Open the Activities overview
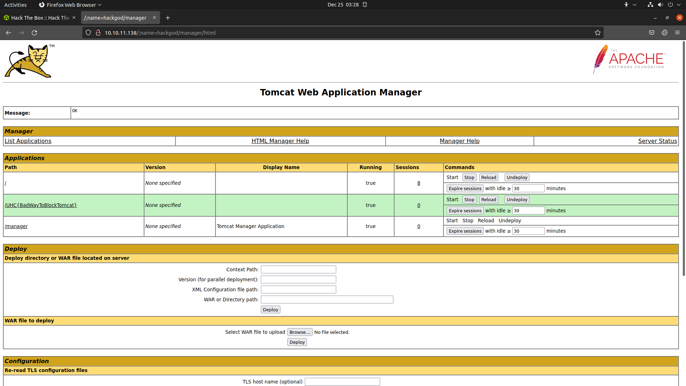686x386 pixels. pos(15,5)
